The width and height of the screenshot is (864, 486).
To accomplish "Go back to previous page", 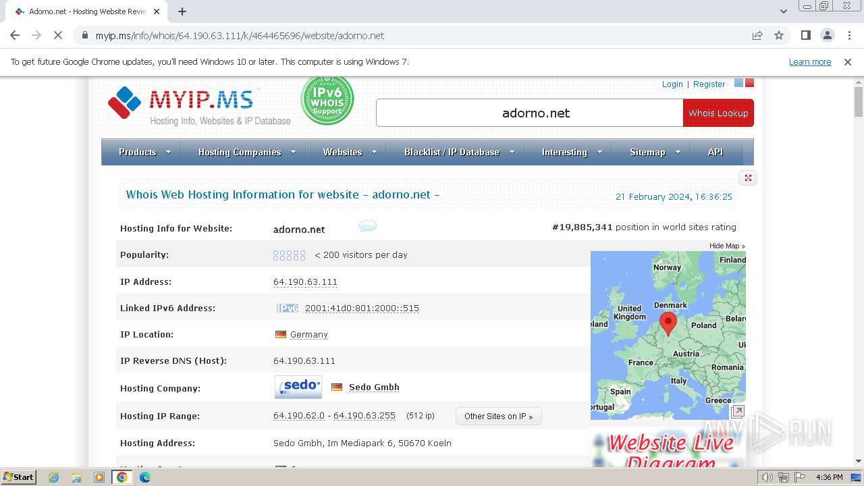I will [x=15, y=35].
